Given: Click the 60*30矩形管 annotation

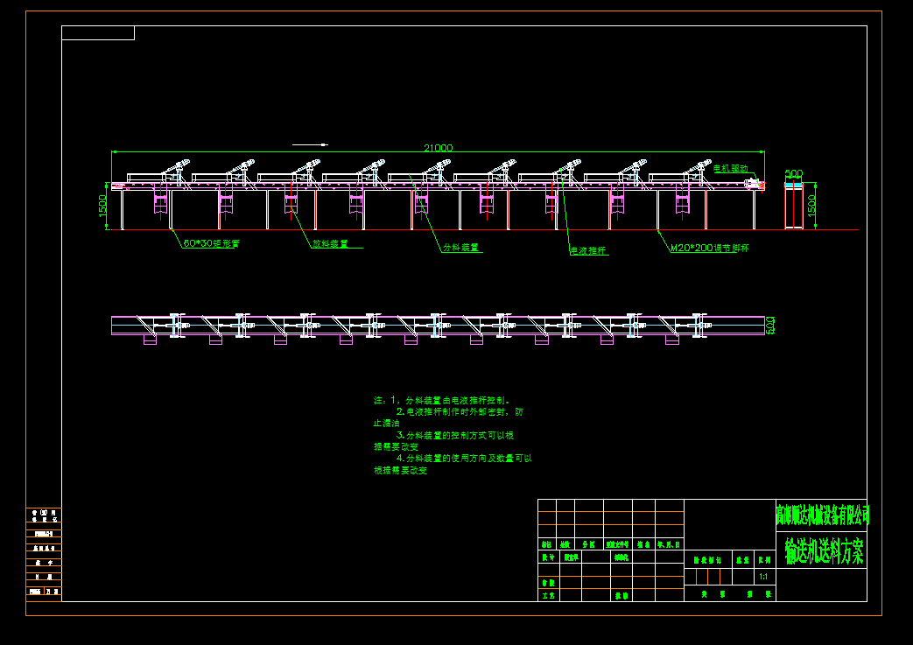Looking at the screenshot, I should 211,243.
